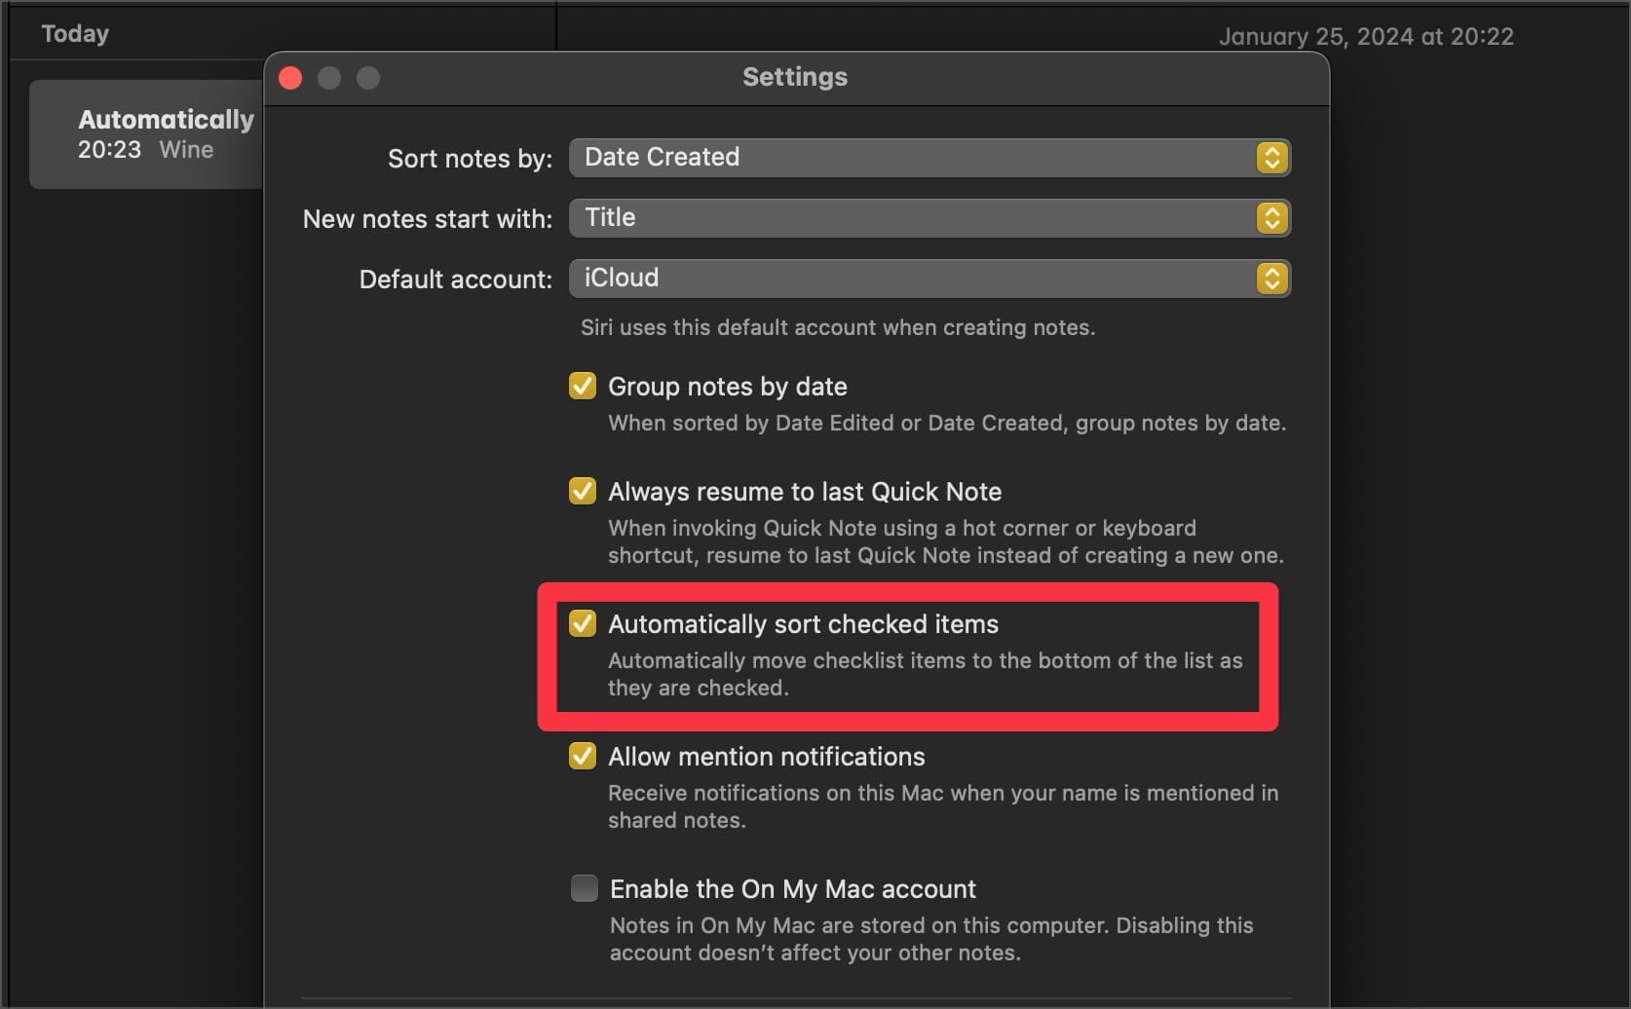Click the chevron stepper beside Date Created
This screenshot has width=1631, height=1009.
click(1271, 157)
